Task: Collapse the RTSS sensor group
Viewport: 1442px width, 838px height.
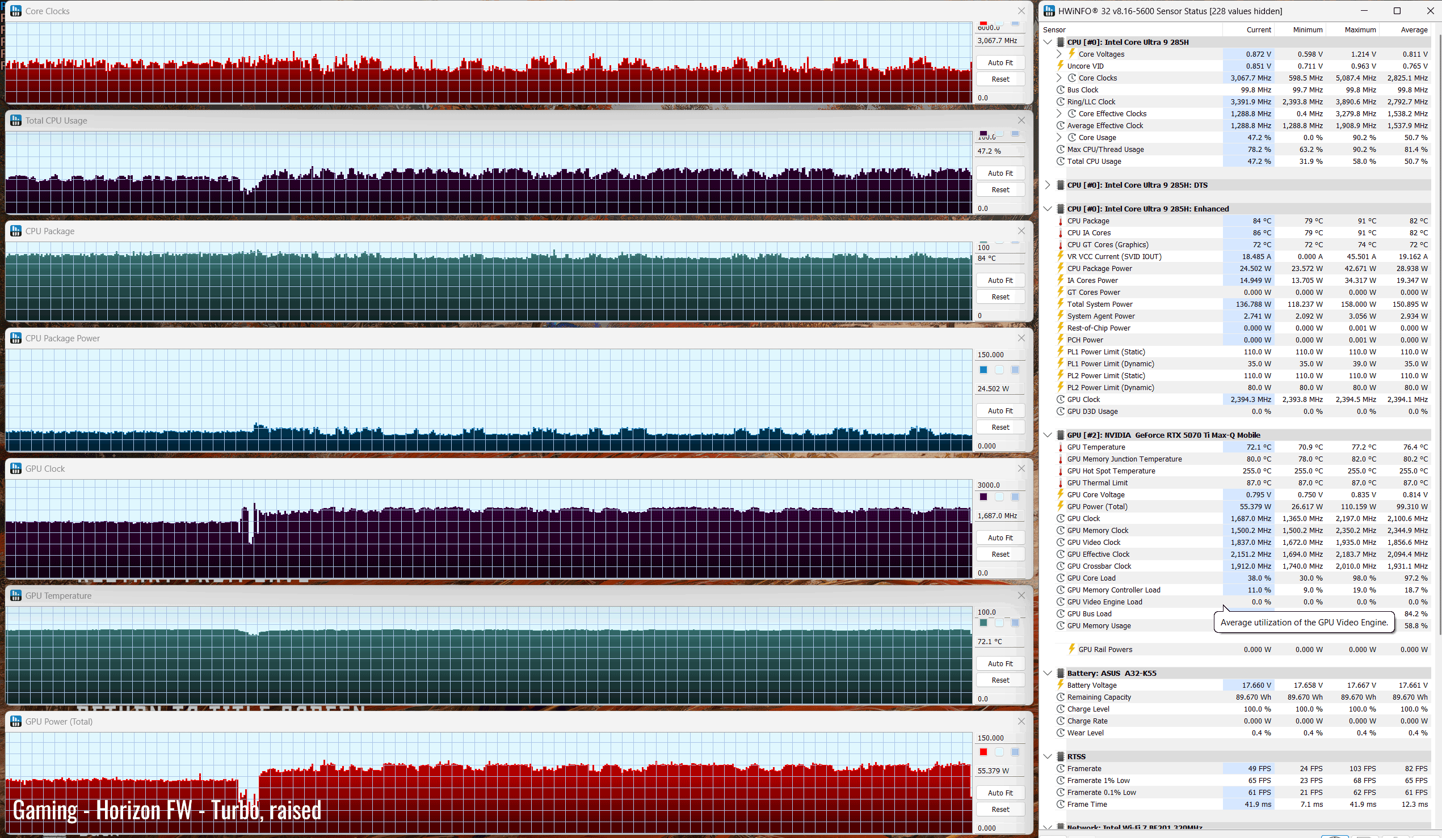Action: pyautogui.click(x=1048, y=756)
